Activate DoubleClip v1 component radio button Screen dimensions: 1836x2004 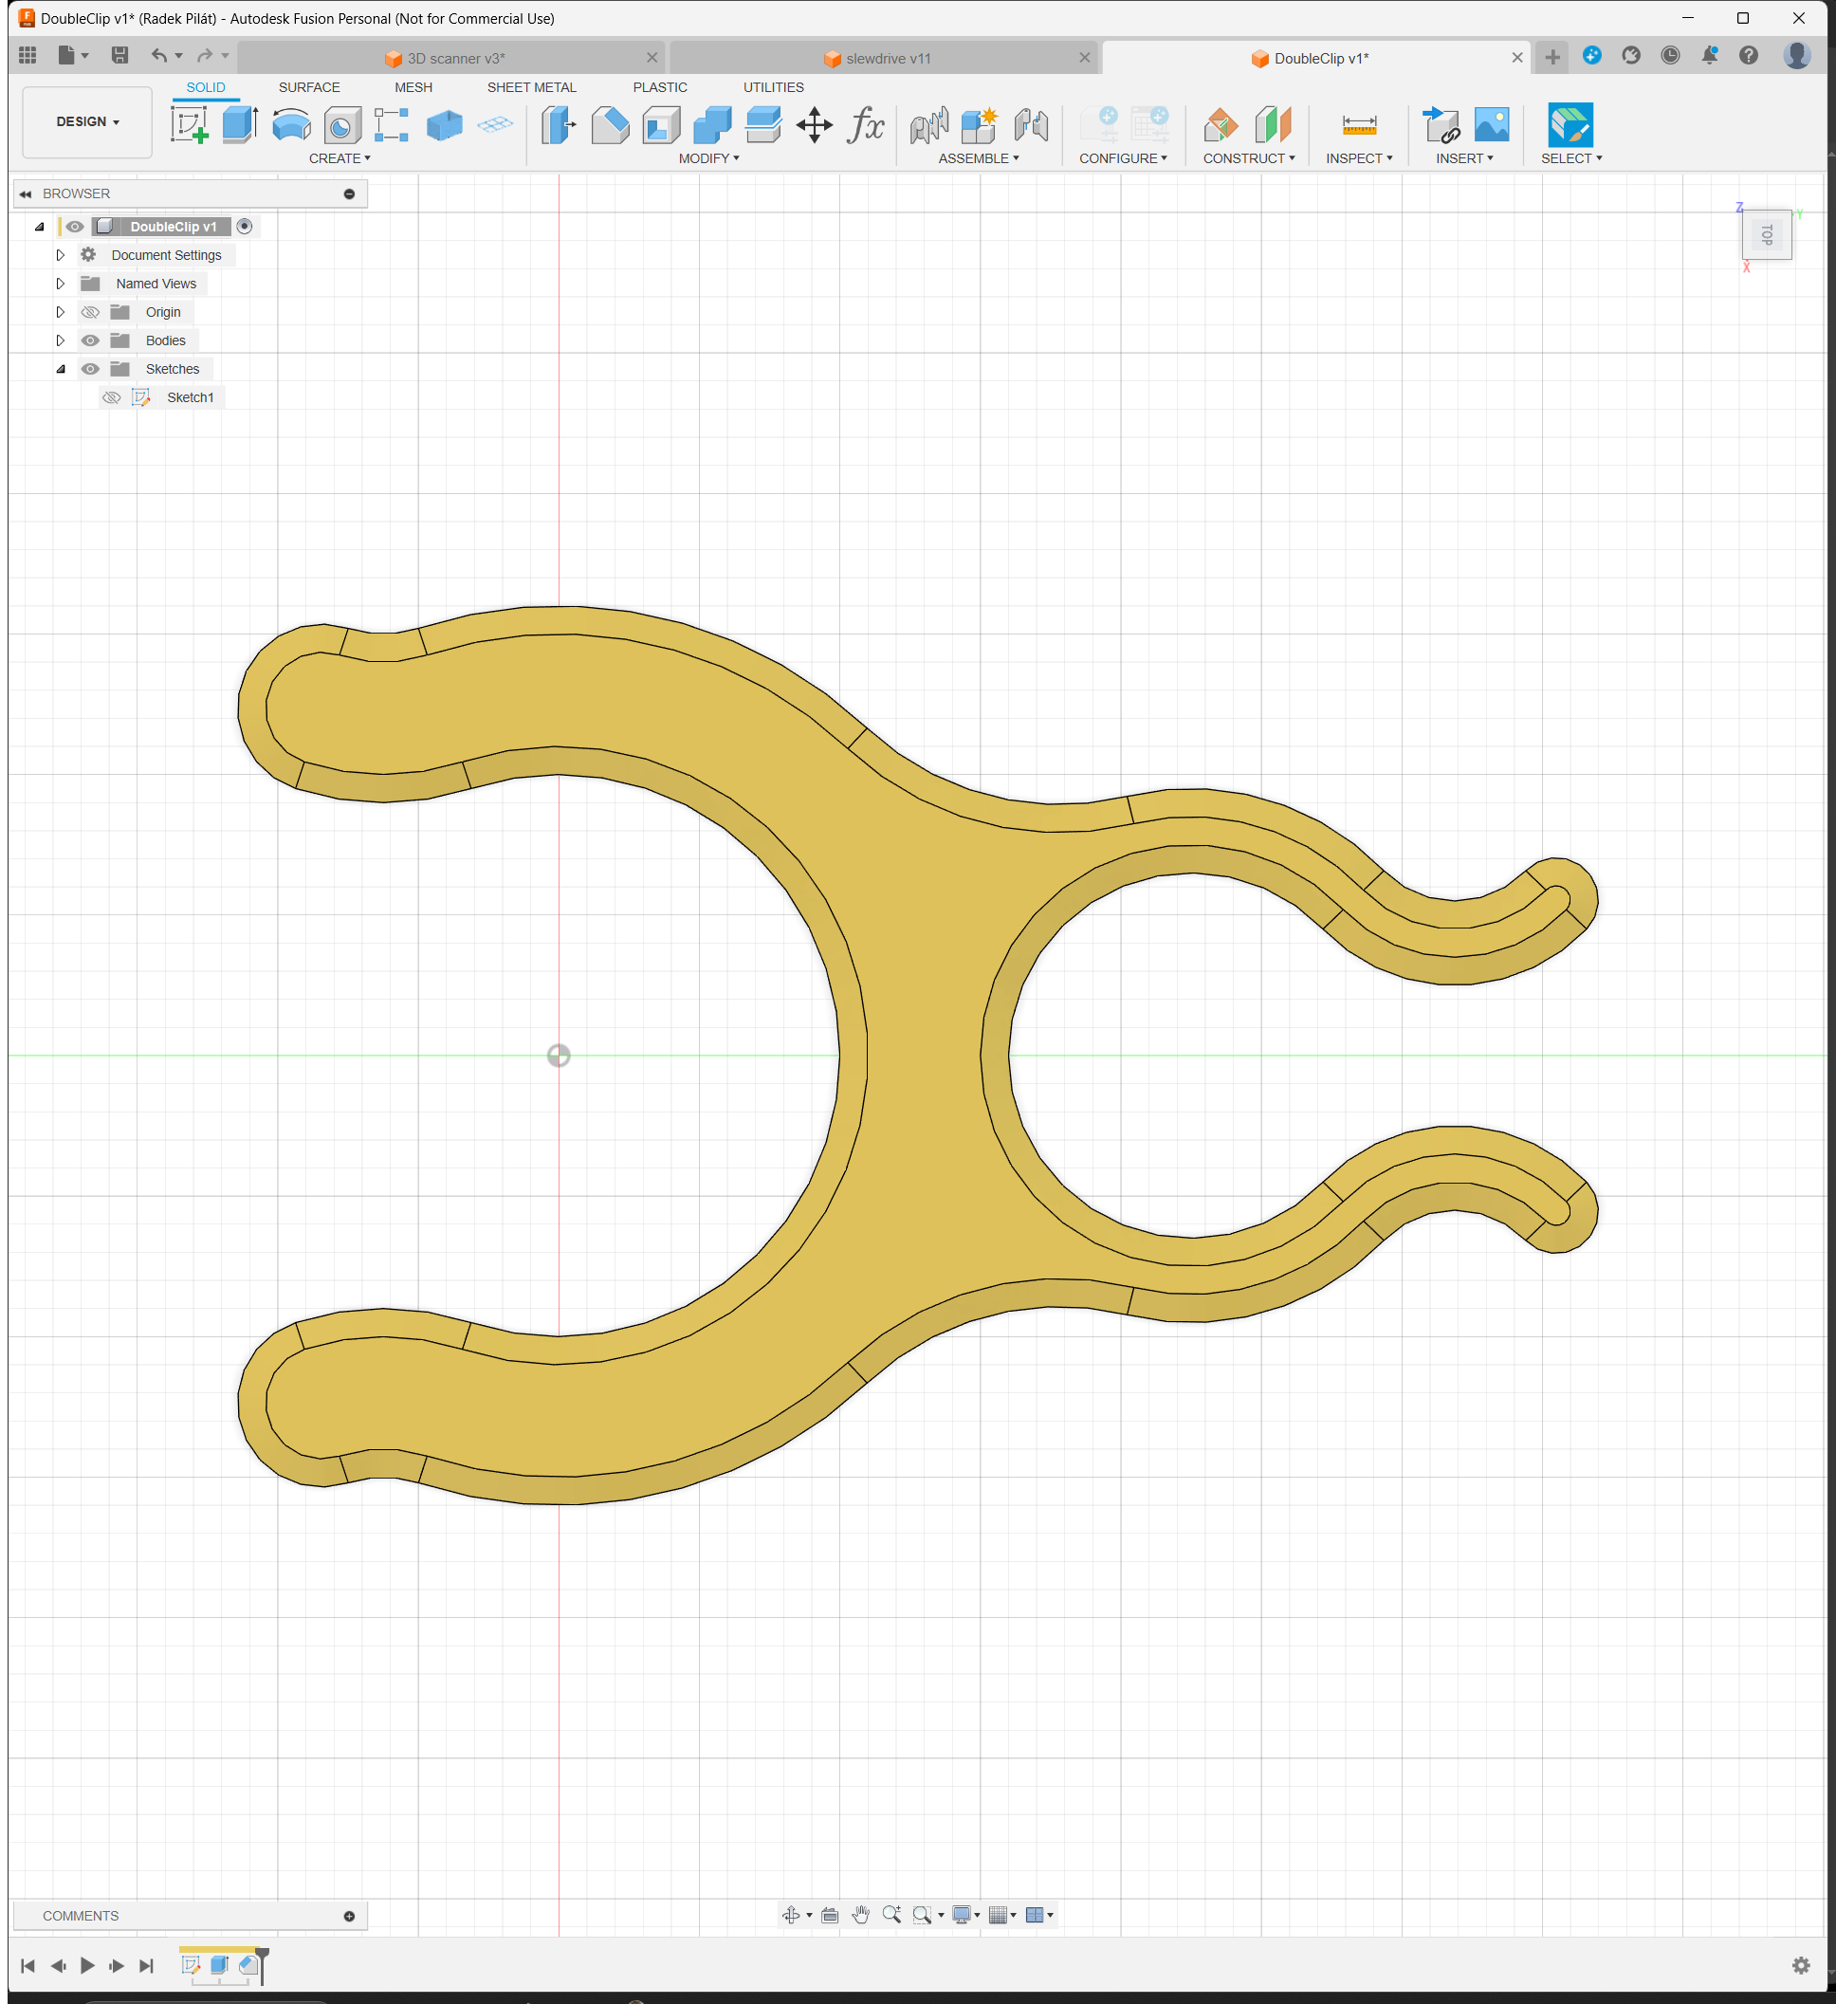245,227
